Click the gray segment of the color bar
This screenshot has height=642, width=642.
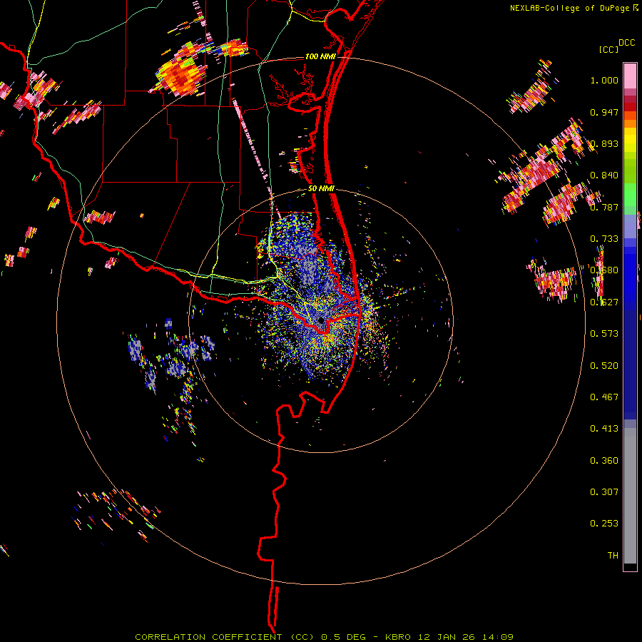coord(630,496)
